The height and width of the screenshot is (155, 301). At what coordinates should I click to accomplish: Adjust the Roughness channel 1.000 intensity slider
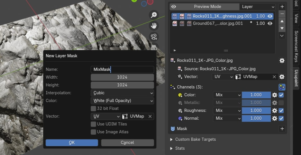coord(256,110)
